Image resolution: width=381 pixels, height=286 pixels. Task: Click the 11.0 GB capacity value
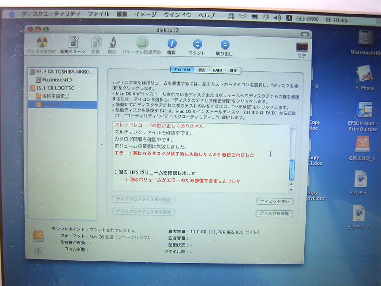(x=225, y=232)
